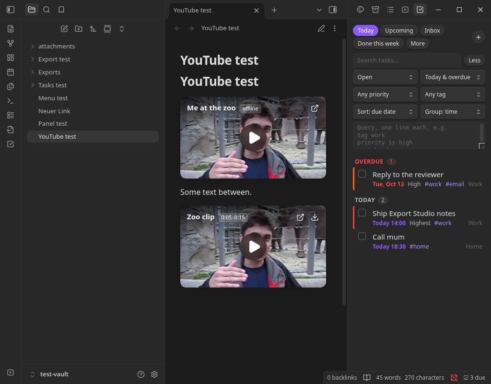Change sort order in the explorer toolbar

pos(93,29)
